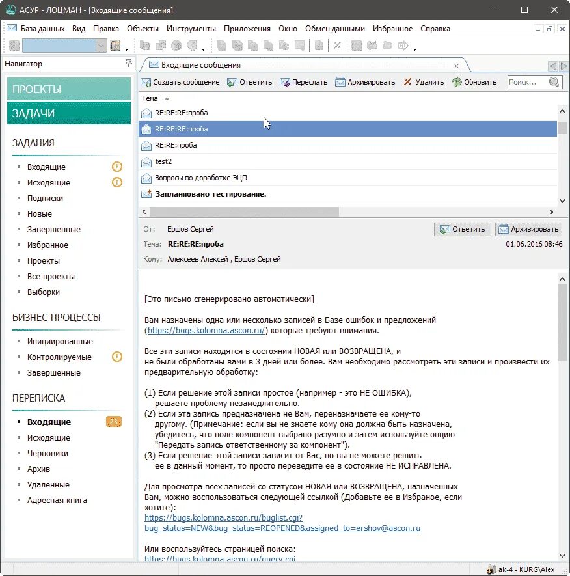
Task: Click Ответить in the message preview header
Action: click(x=463, y=229)
